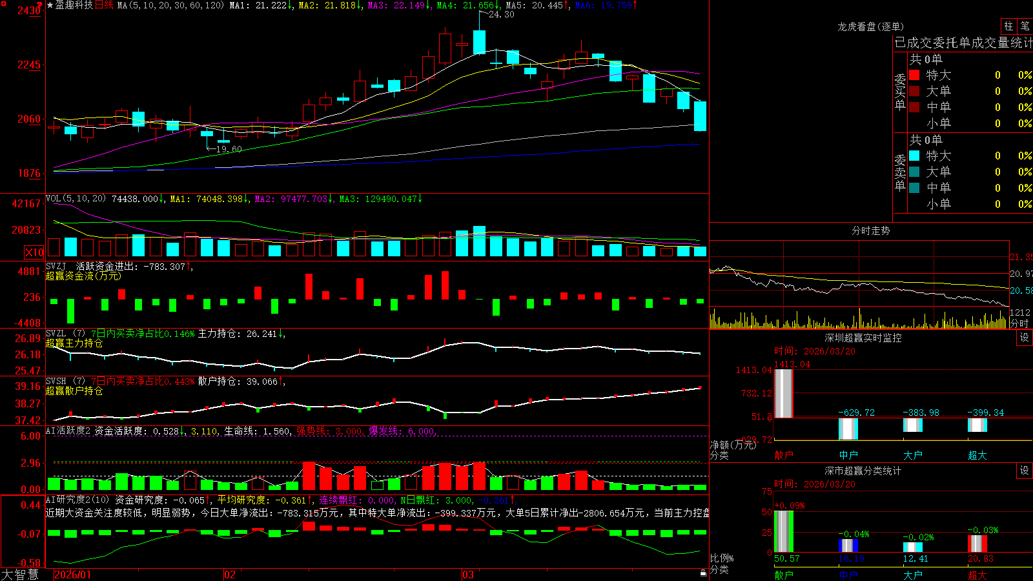Image resolution: width=1033 pixels, height=581 pixels.
Task: Click the MA1: 21.222 value in header
Action: pos(261,5)
